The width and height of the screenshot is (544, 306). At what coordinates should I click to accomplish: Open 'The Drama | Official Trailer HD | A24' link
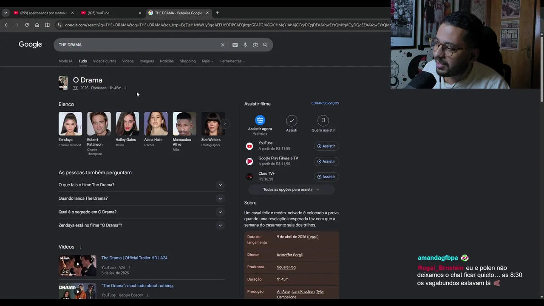click(134, 258)
